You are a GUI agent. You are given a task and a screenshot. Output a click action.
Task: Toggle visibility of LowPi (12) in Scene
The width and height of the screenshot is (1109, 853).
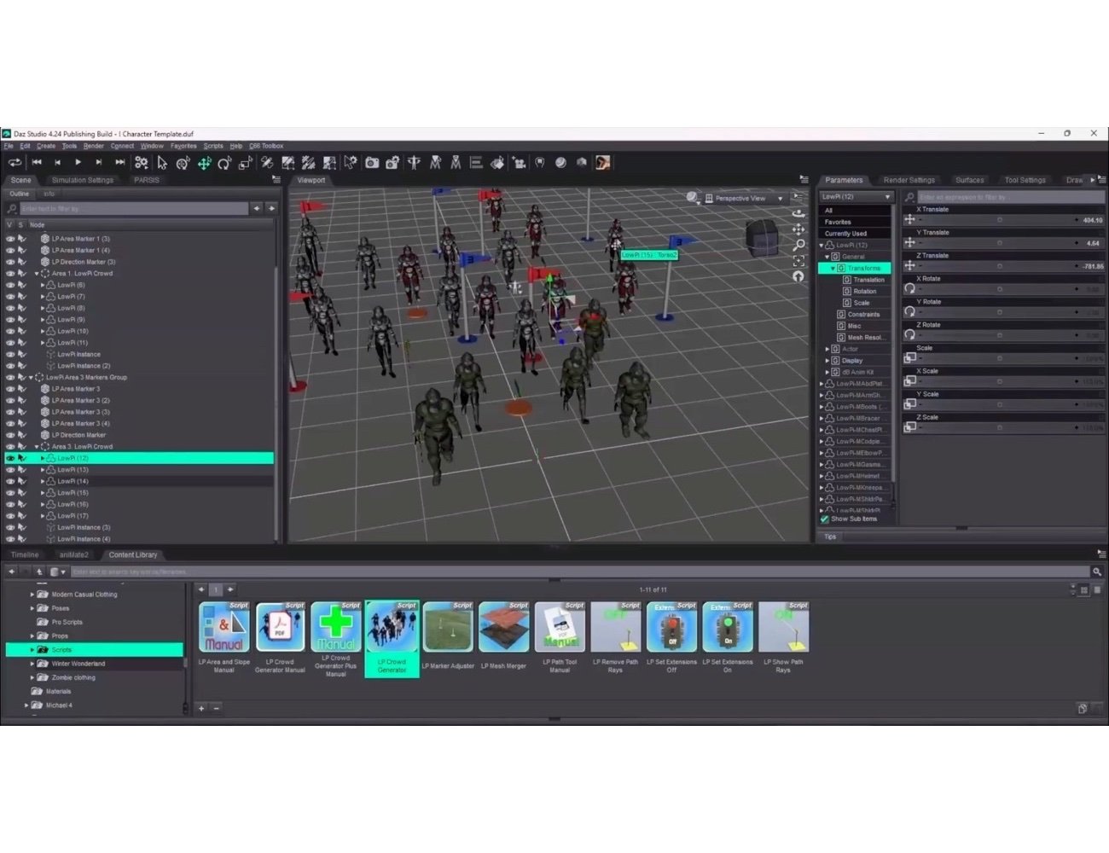tap(9, 458)
